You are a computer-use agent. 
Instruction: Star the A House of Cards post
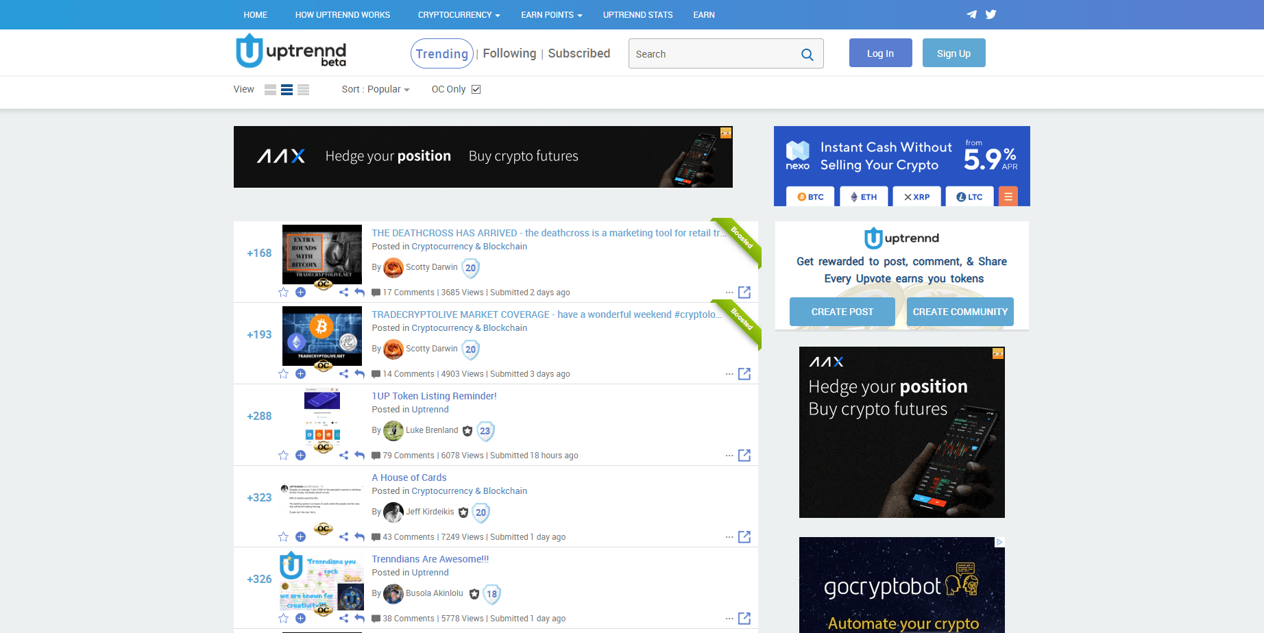coord(283,537)
